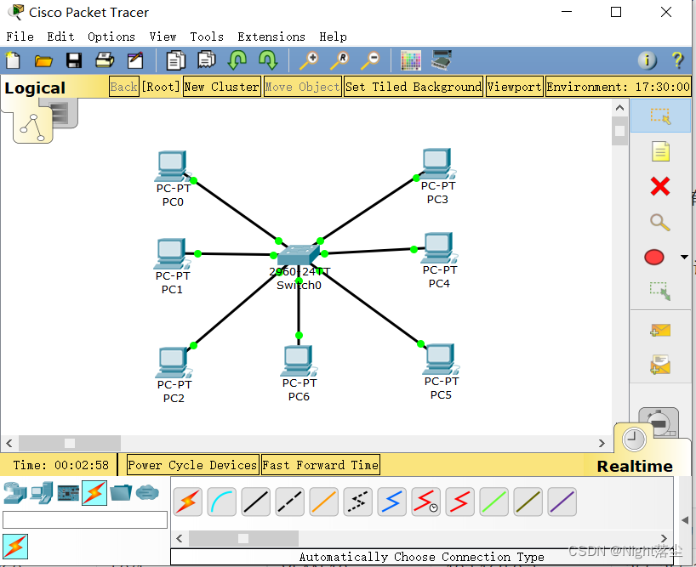Viewport: 696px width, 567px height.
Task: Select the Switch0 device on the canvas
Action: [x=299, y=256]
